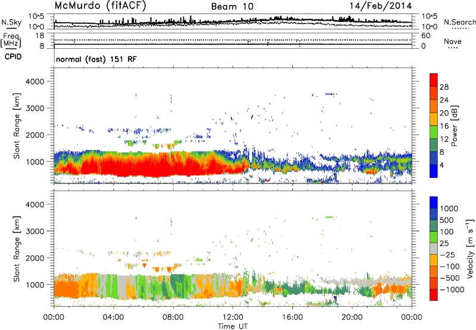Click the gray segment of velocity colorbar
Image resolution: width=476 pixels, height=330 pixels.
tap(434, 249)
